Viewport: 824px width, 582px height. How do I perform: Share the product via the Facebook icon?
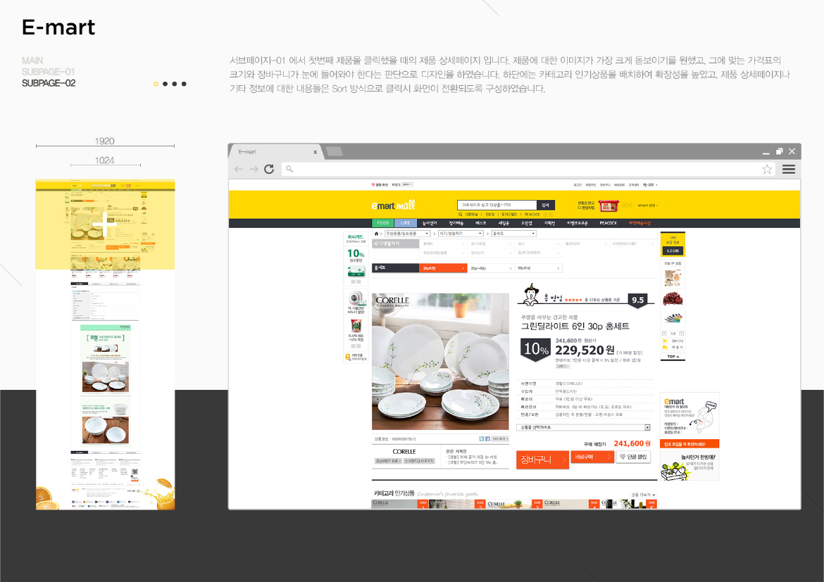[x=487, y=438]
